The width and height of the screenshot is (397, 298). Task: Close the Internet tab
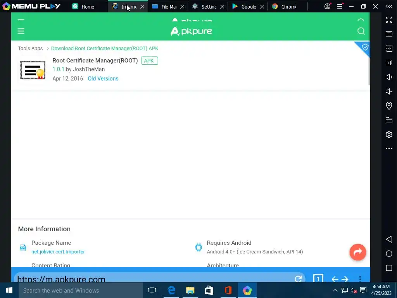coord(142,7)
